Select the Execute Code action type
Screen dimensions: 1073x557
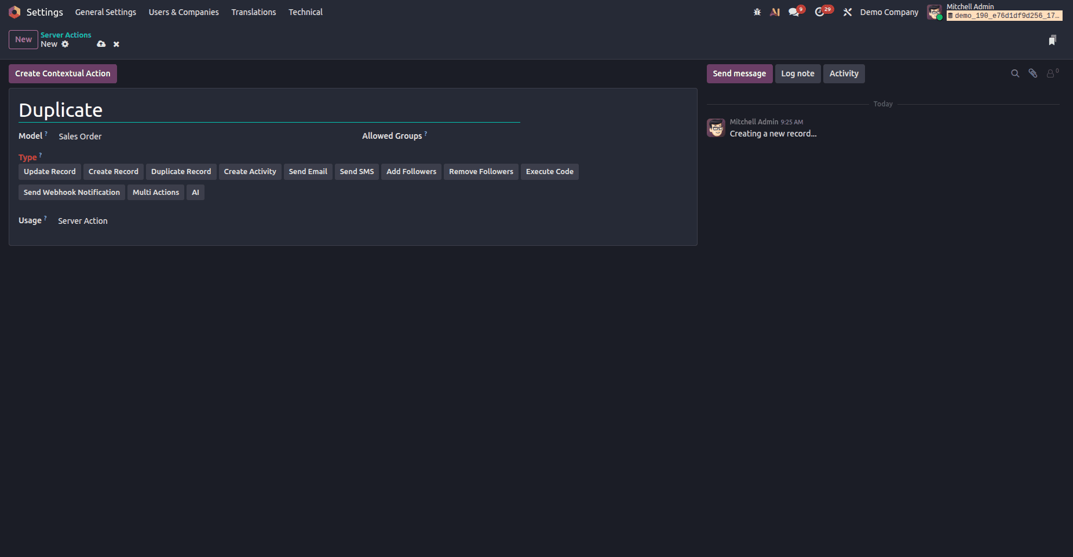(x=549, y=171)
